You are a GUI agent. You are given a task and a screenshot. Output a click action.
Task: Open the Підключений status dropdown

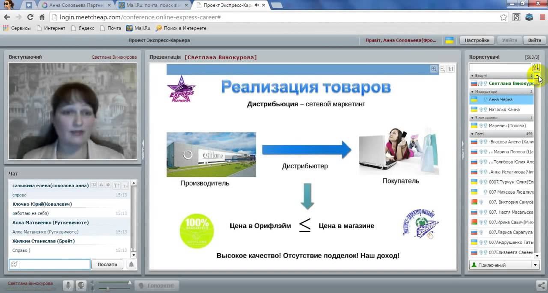coord(535,265)
